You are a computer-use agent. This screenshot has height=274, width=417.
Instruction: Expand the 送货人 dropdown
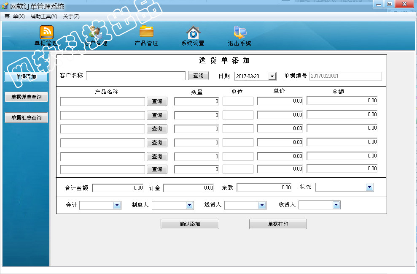[x=262, y=205]
